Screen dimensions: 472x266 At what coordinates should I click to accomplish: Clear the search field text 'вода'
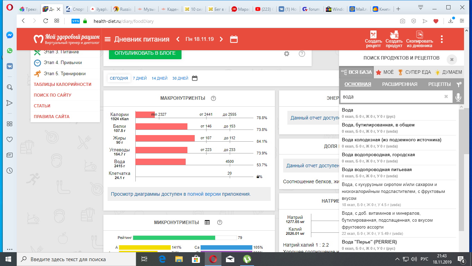tap(446, 97)
